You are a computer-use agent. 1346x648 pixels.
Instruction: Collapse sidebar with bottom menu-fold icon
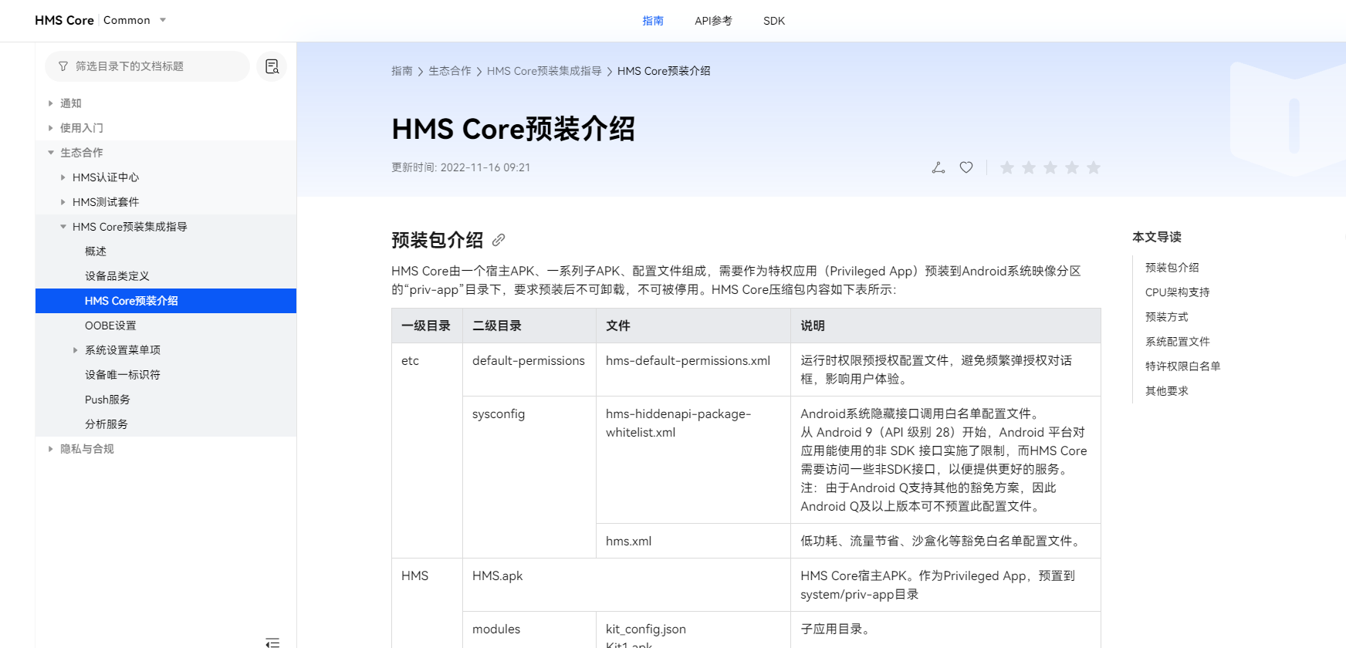[x=272, y=642]
